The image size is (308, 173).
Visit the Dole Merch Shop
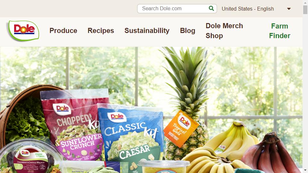(x=224, y=31)
